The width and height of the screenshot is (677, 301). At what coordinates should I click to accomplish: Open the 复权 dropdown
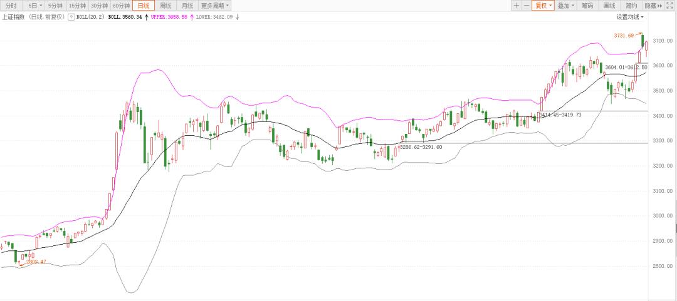543,6
